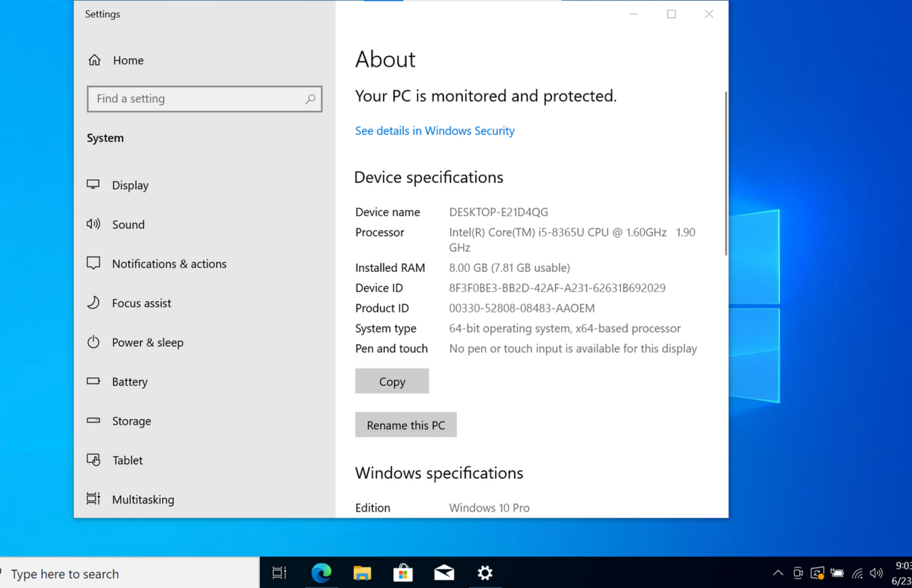
Task: Open Notifications & actions settings
Action: [x=169, y=264]
